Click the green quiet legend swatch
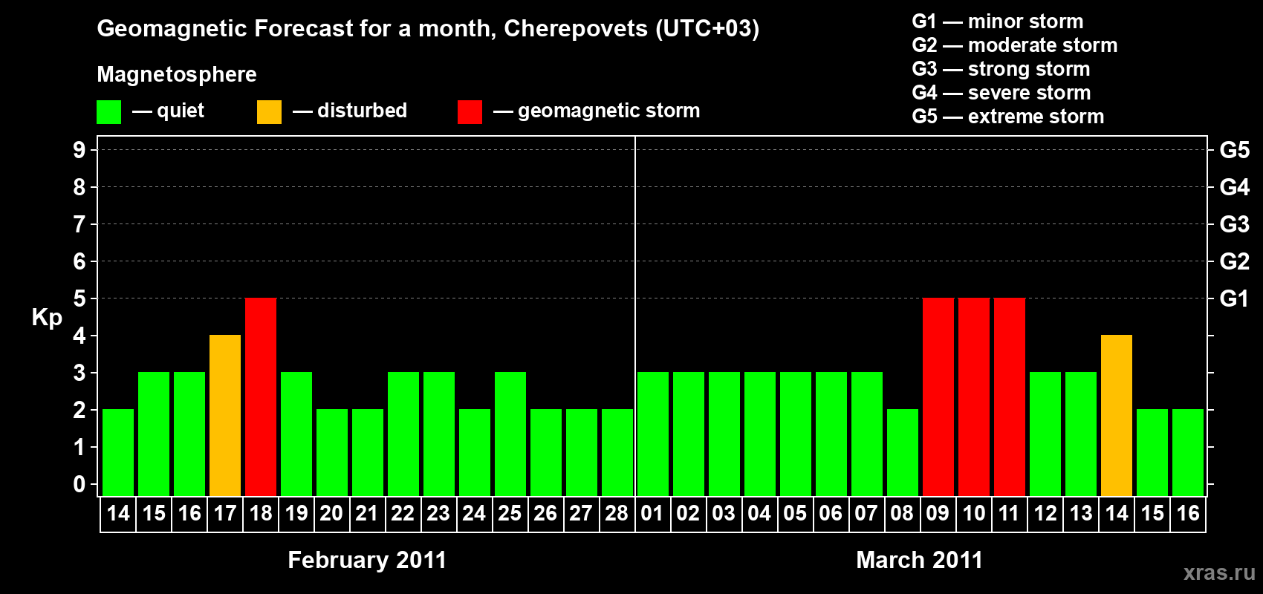This screenshot has height=594, width=1263. tap(108, 112)
